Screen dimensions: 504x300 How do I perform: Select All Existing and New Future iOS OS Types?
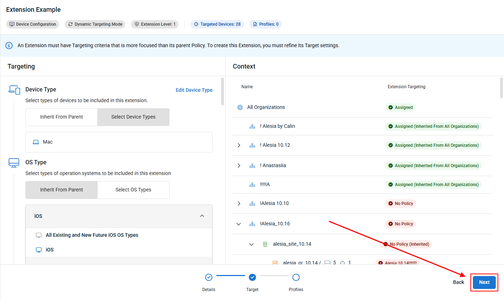point(92,235)
